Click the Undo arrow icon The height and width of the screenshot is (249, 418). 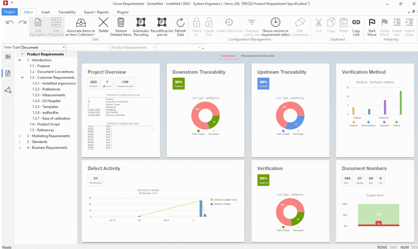click(x=10, y=23)
